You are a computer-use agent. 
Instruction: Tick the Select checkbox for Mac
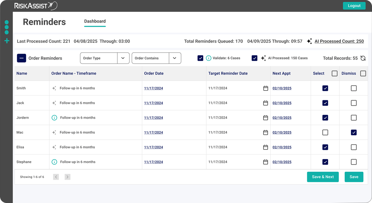325,133
